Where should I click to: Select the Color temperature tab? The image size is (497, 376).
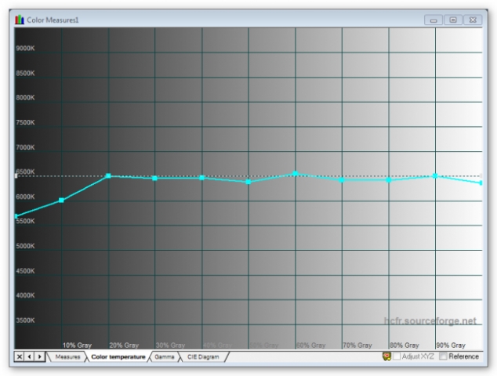(118, 356)
